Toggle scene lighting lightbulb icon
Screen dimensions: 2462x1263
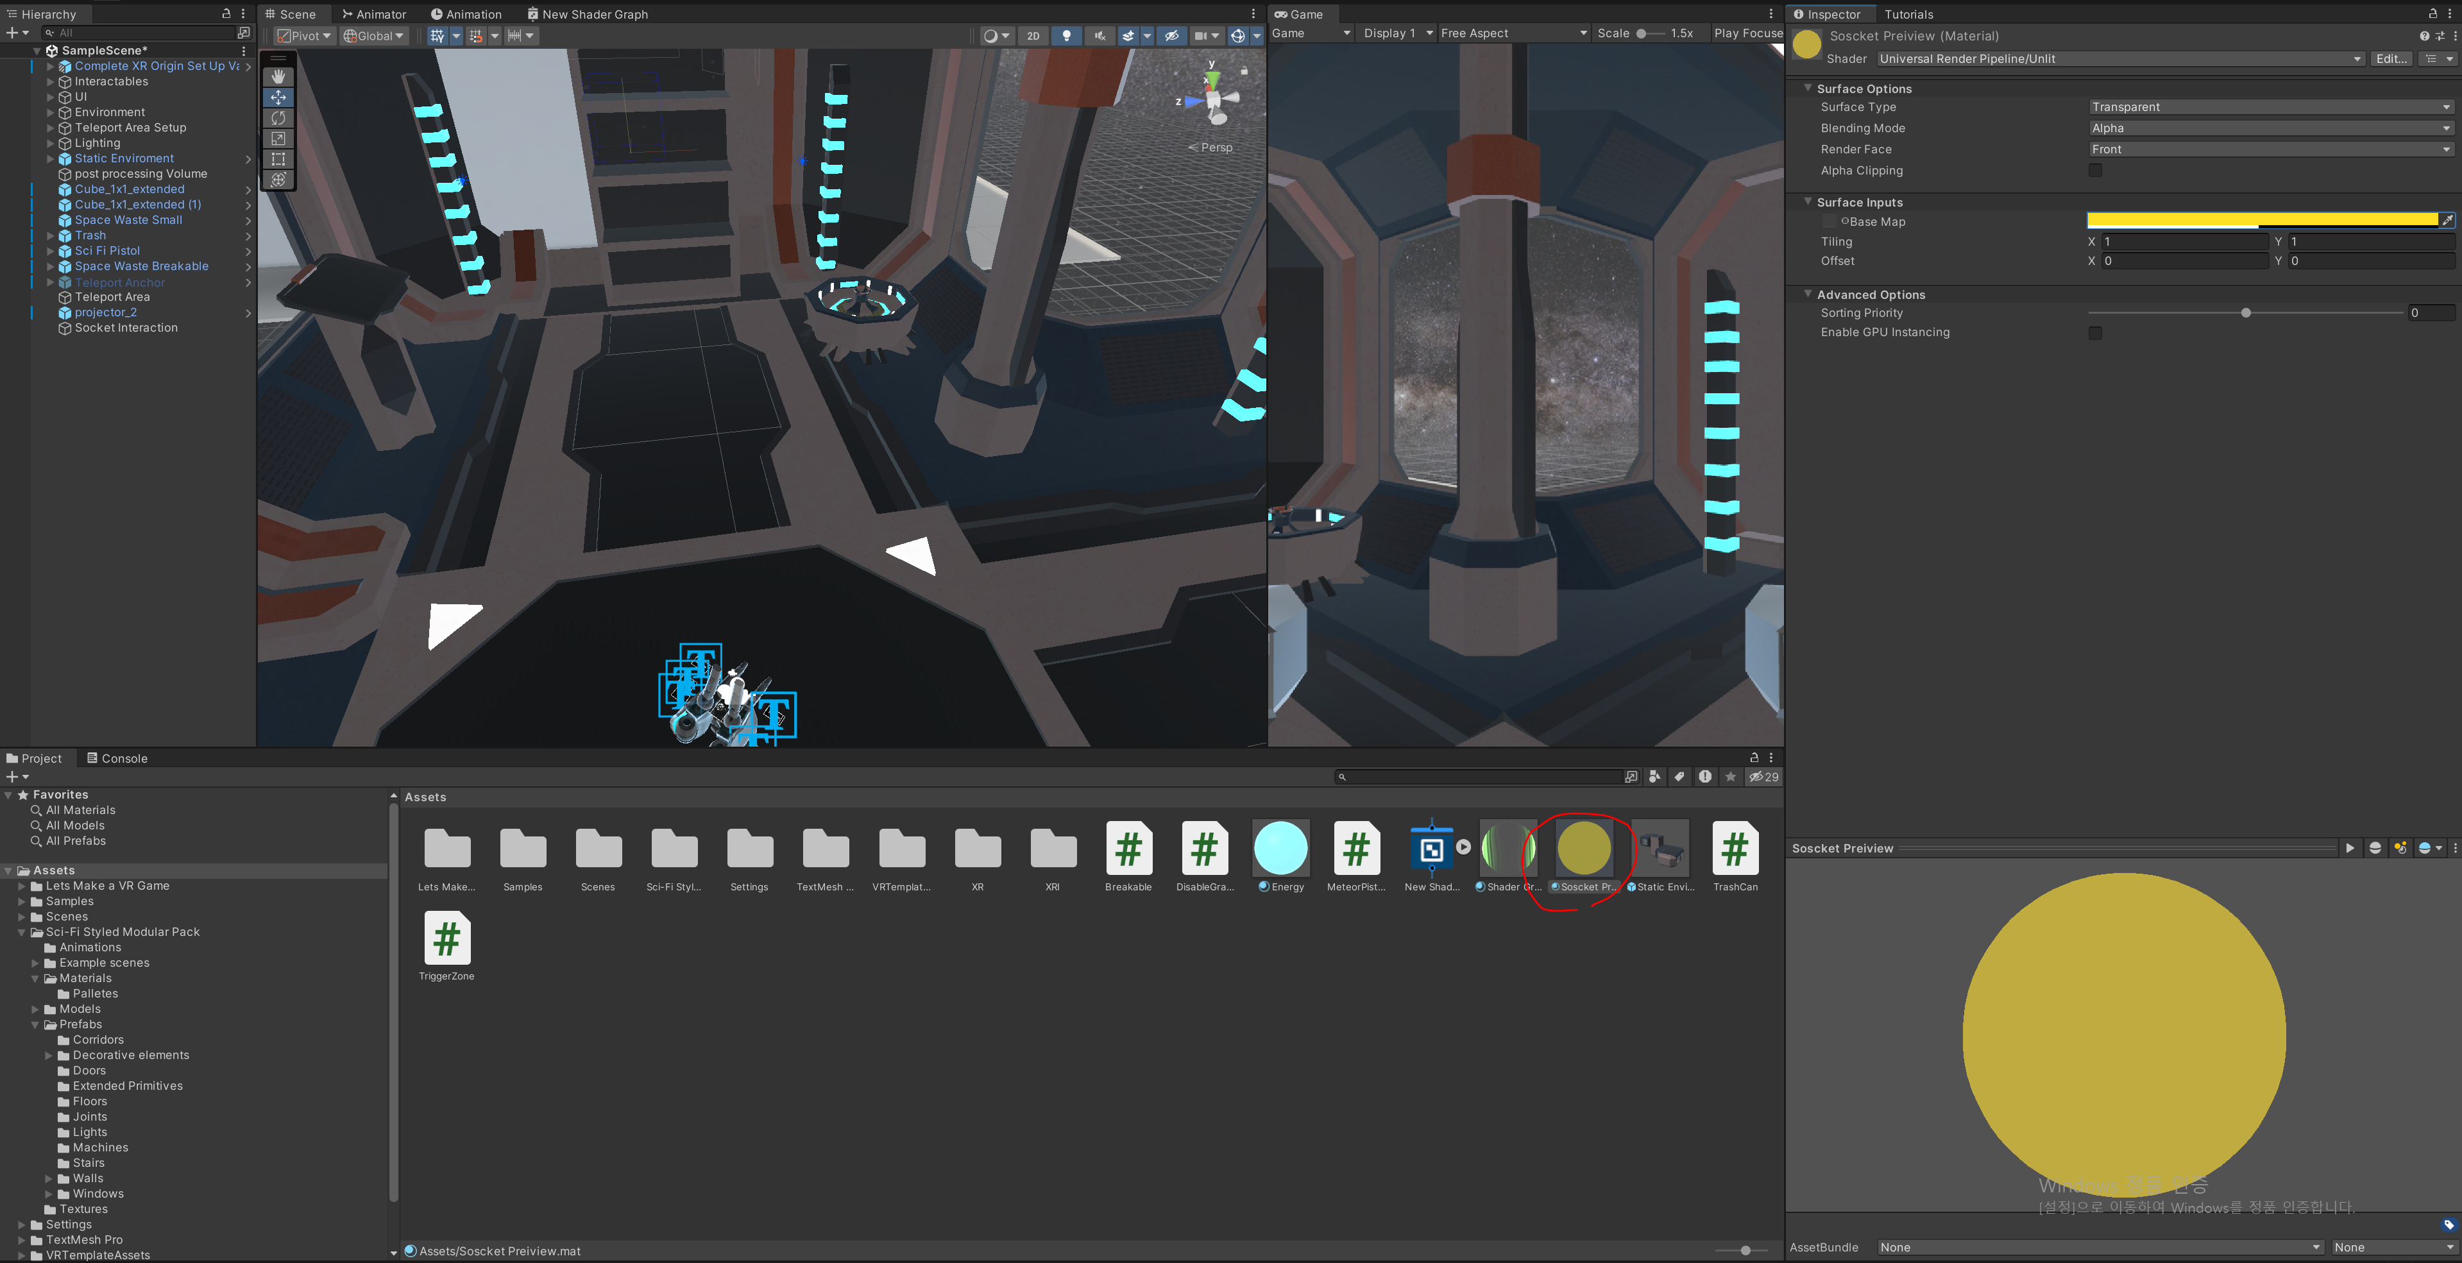point(1067,35)
